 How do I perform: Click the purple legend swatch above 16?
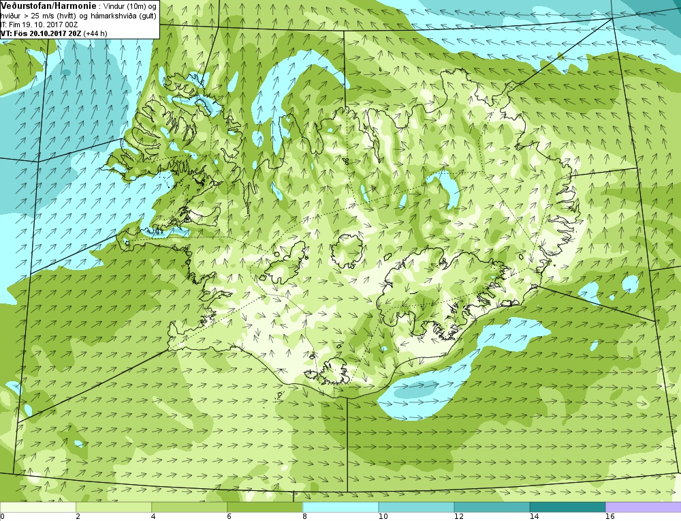pyautogui.click(x=644, y=507)
